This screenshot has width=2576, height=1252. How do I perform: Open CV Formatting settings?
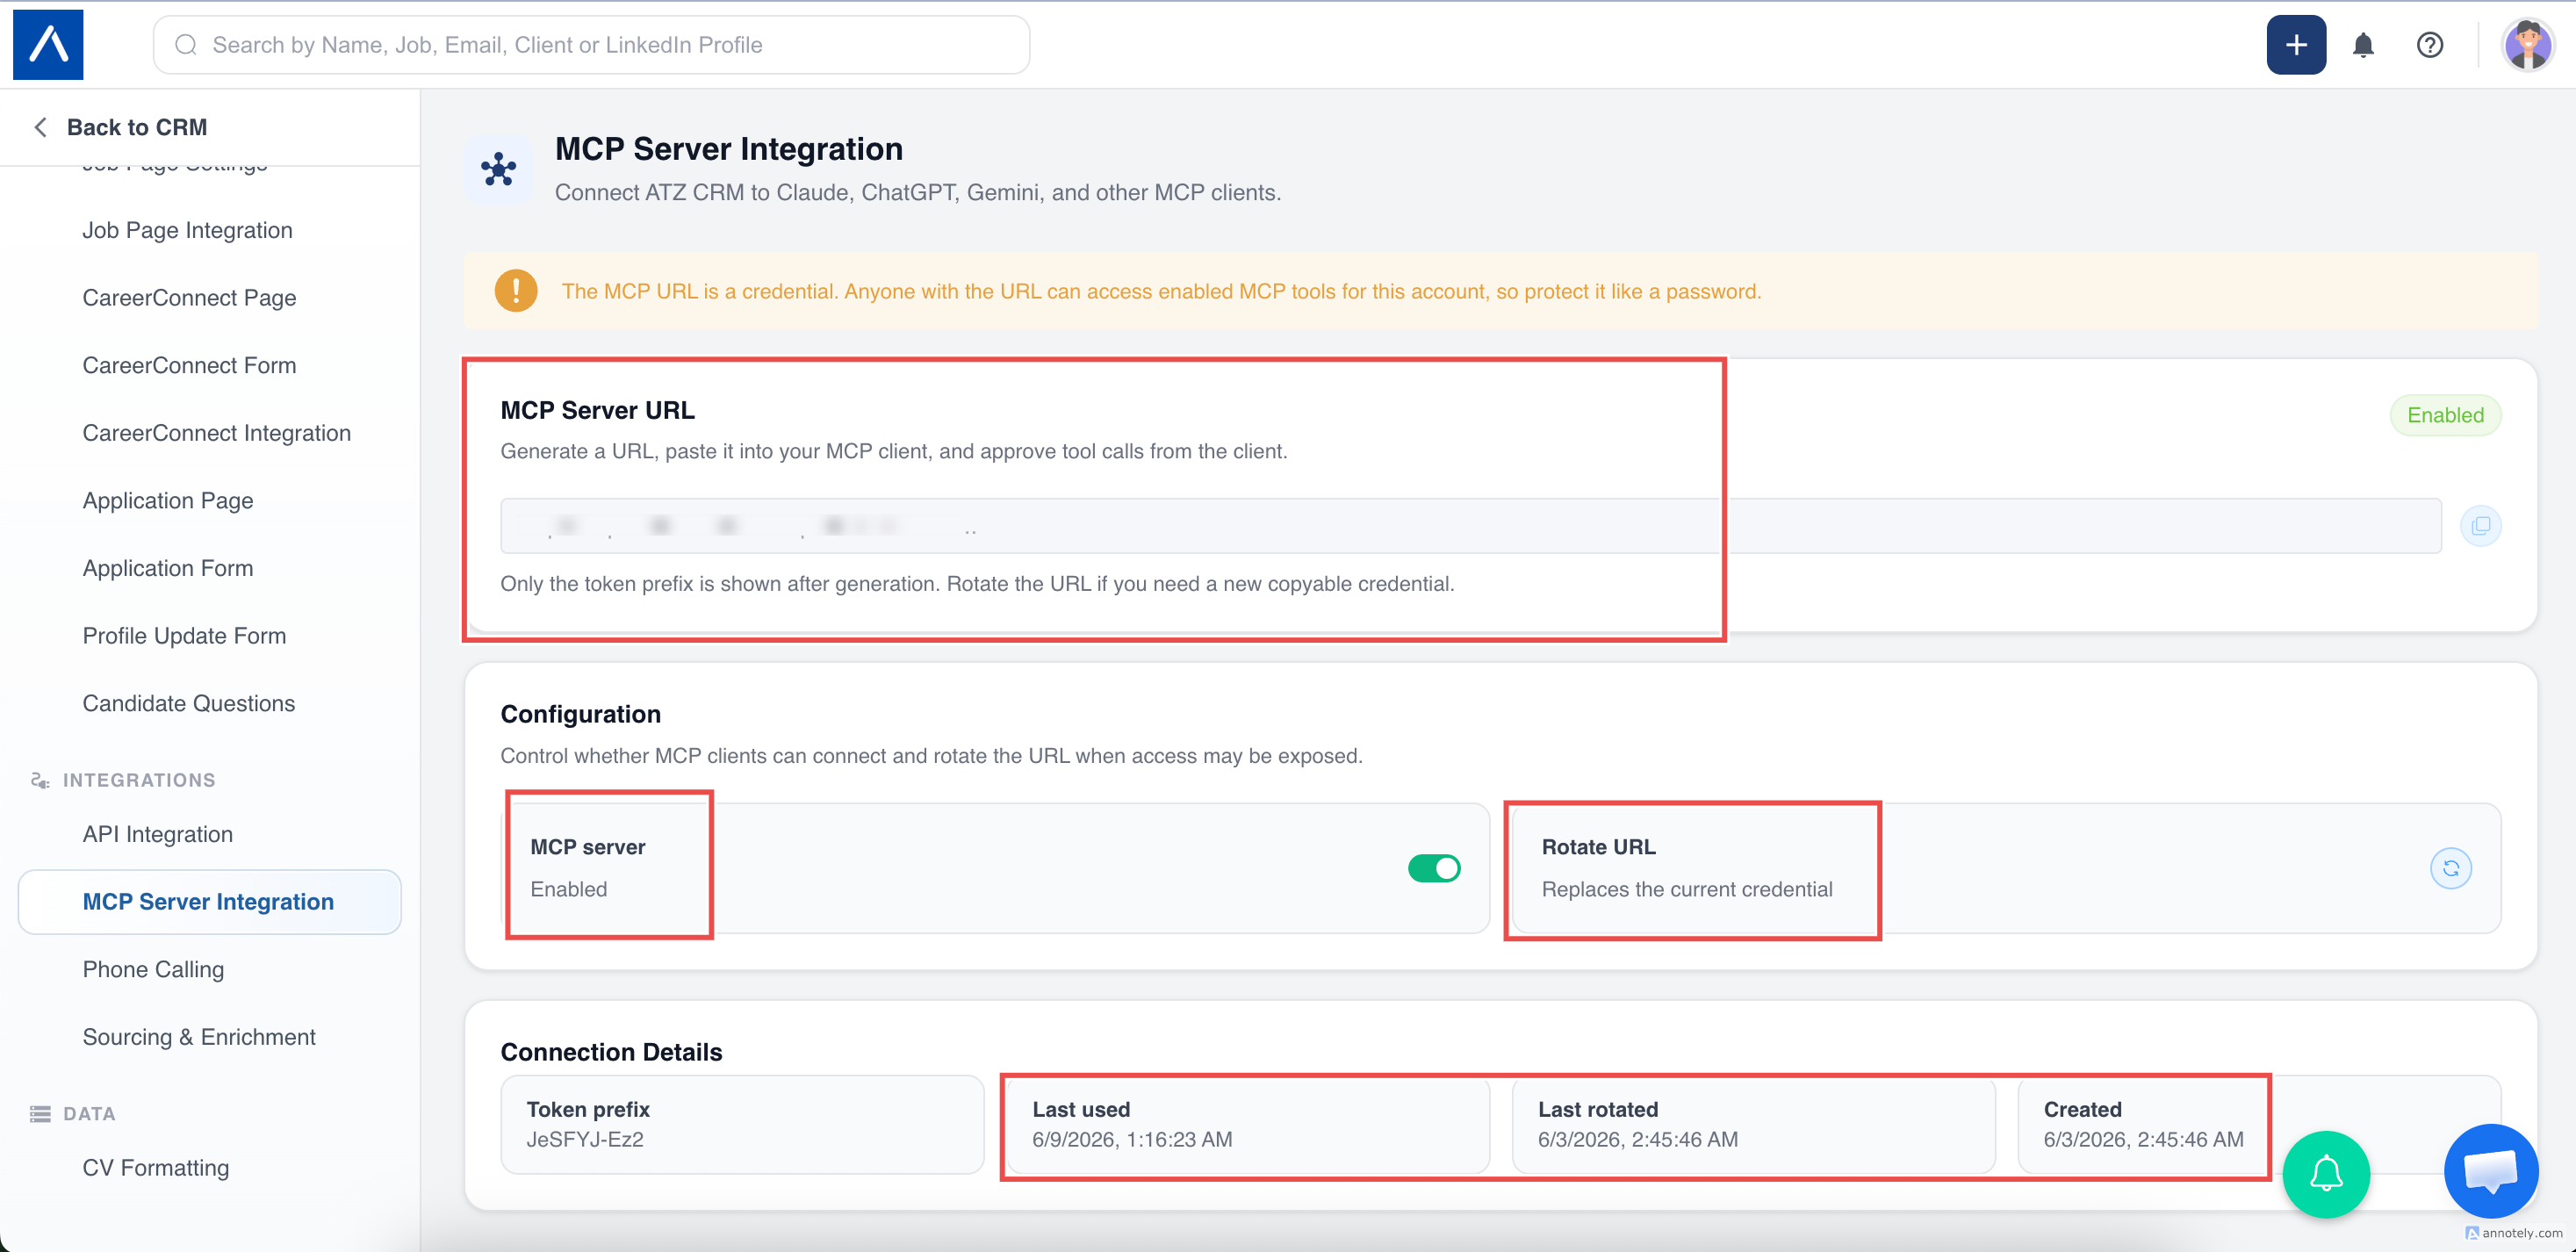click(156, 1168)
